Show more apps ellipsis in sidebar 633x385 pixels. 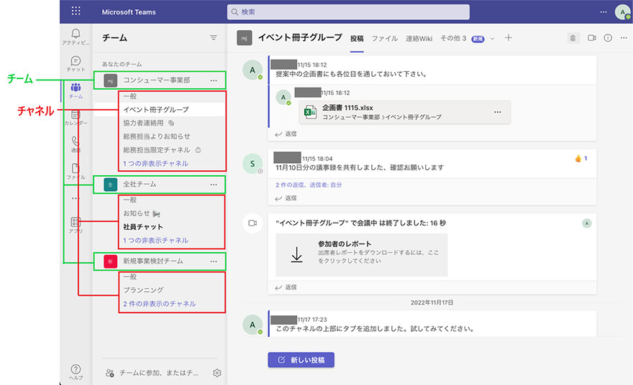click(76, 198)
